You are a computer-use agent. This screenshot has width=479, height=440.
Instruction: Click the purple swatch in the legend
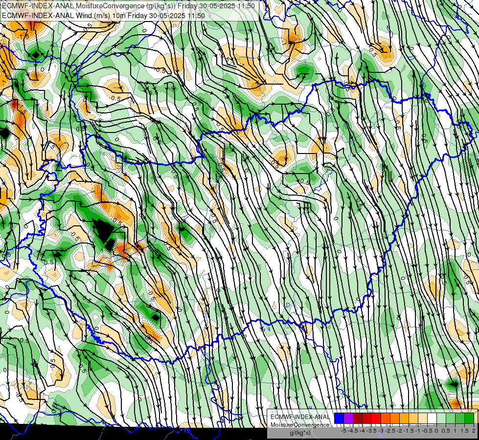[x=348, y=418]
